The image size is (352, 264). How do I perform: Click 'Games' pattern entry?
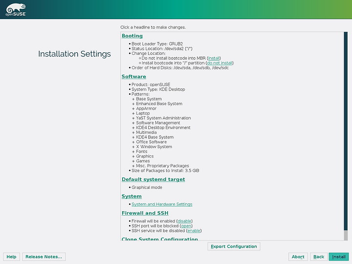[x=143, y=161]
